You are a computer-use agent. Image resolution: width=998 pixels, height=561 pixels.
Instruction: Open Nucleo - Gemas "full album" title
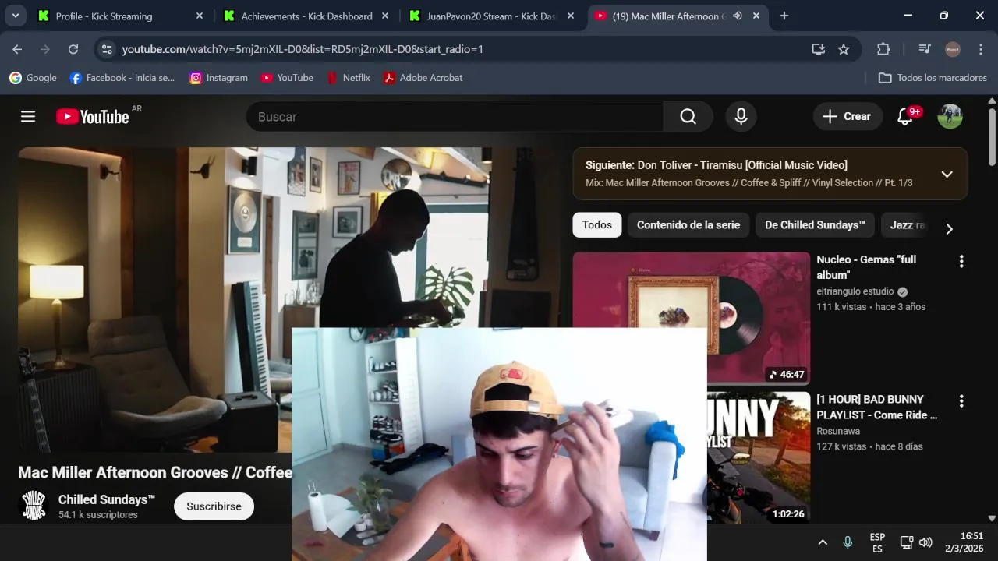pos(866,267)
